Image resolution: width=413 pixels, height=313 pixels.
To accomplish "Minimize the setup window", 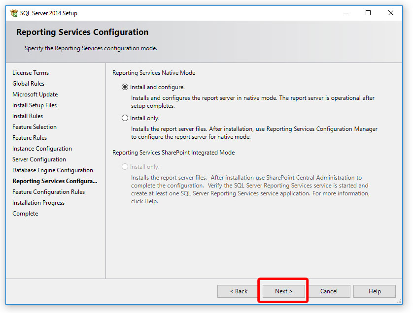I will 346,13.
